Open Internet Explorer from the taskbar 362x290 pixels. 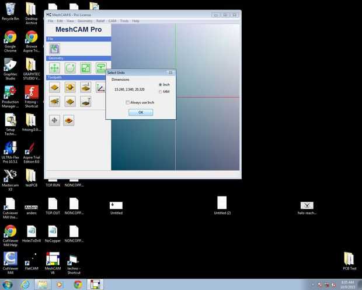(x=25, y=285)
